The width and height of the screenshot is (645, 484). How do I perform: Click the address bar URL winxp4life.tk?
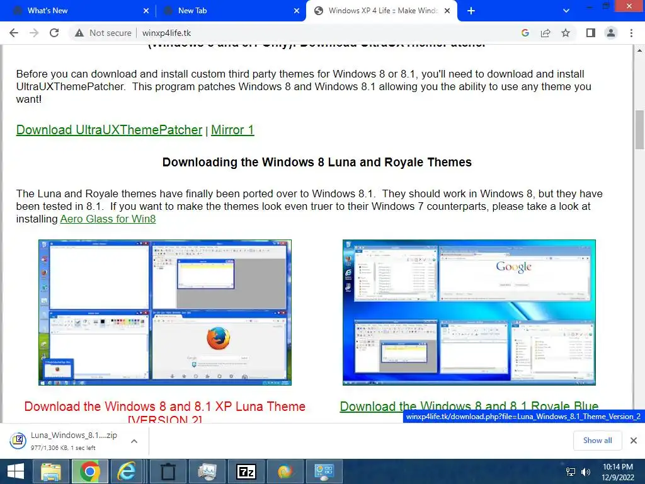tap(166, 33)
